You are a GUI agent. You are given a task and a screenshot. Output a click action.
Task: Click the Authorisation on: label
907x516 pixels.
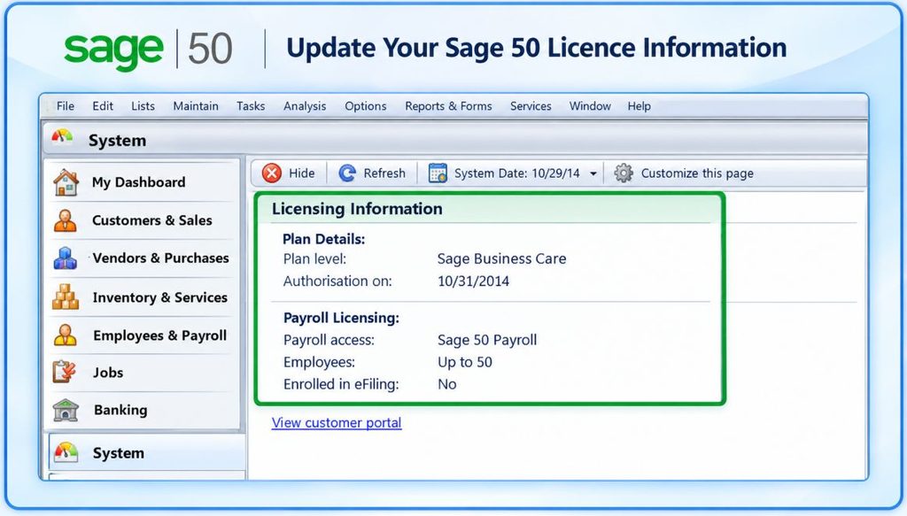[x=337, y=281]
